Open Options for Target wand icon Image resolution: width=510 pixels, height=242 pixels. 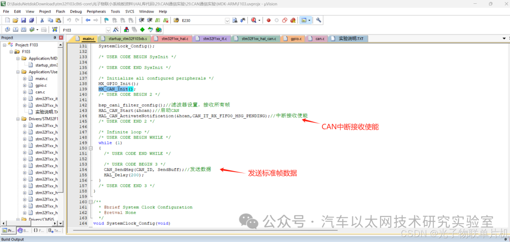click(x=116, y=30)
